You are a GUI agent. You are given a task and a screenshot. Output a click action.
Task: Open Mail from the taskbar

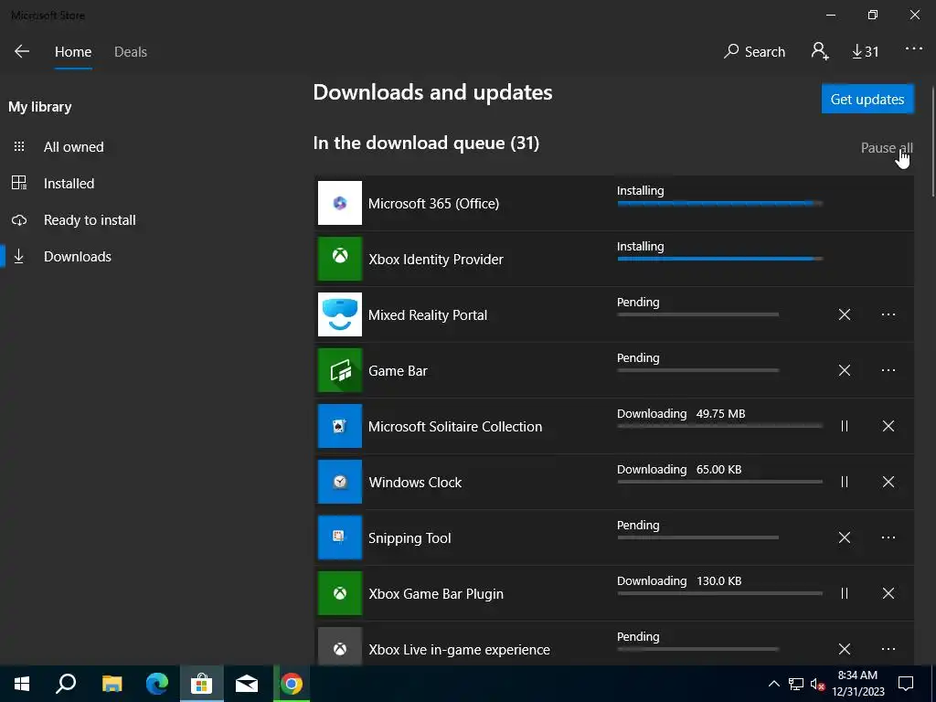tap(247, 684)
